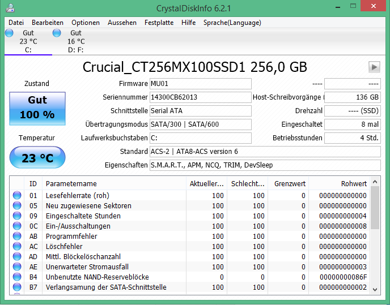Click status orb for Ein-/Ausschaltungen
Viewport: 390px width, 305px height.
pos(17,226)
